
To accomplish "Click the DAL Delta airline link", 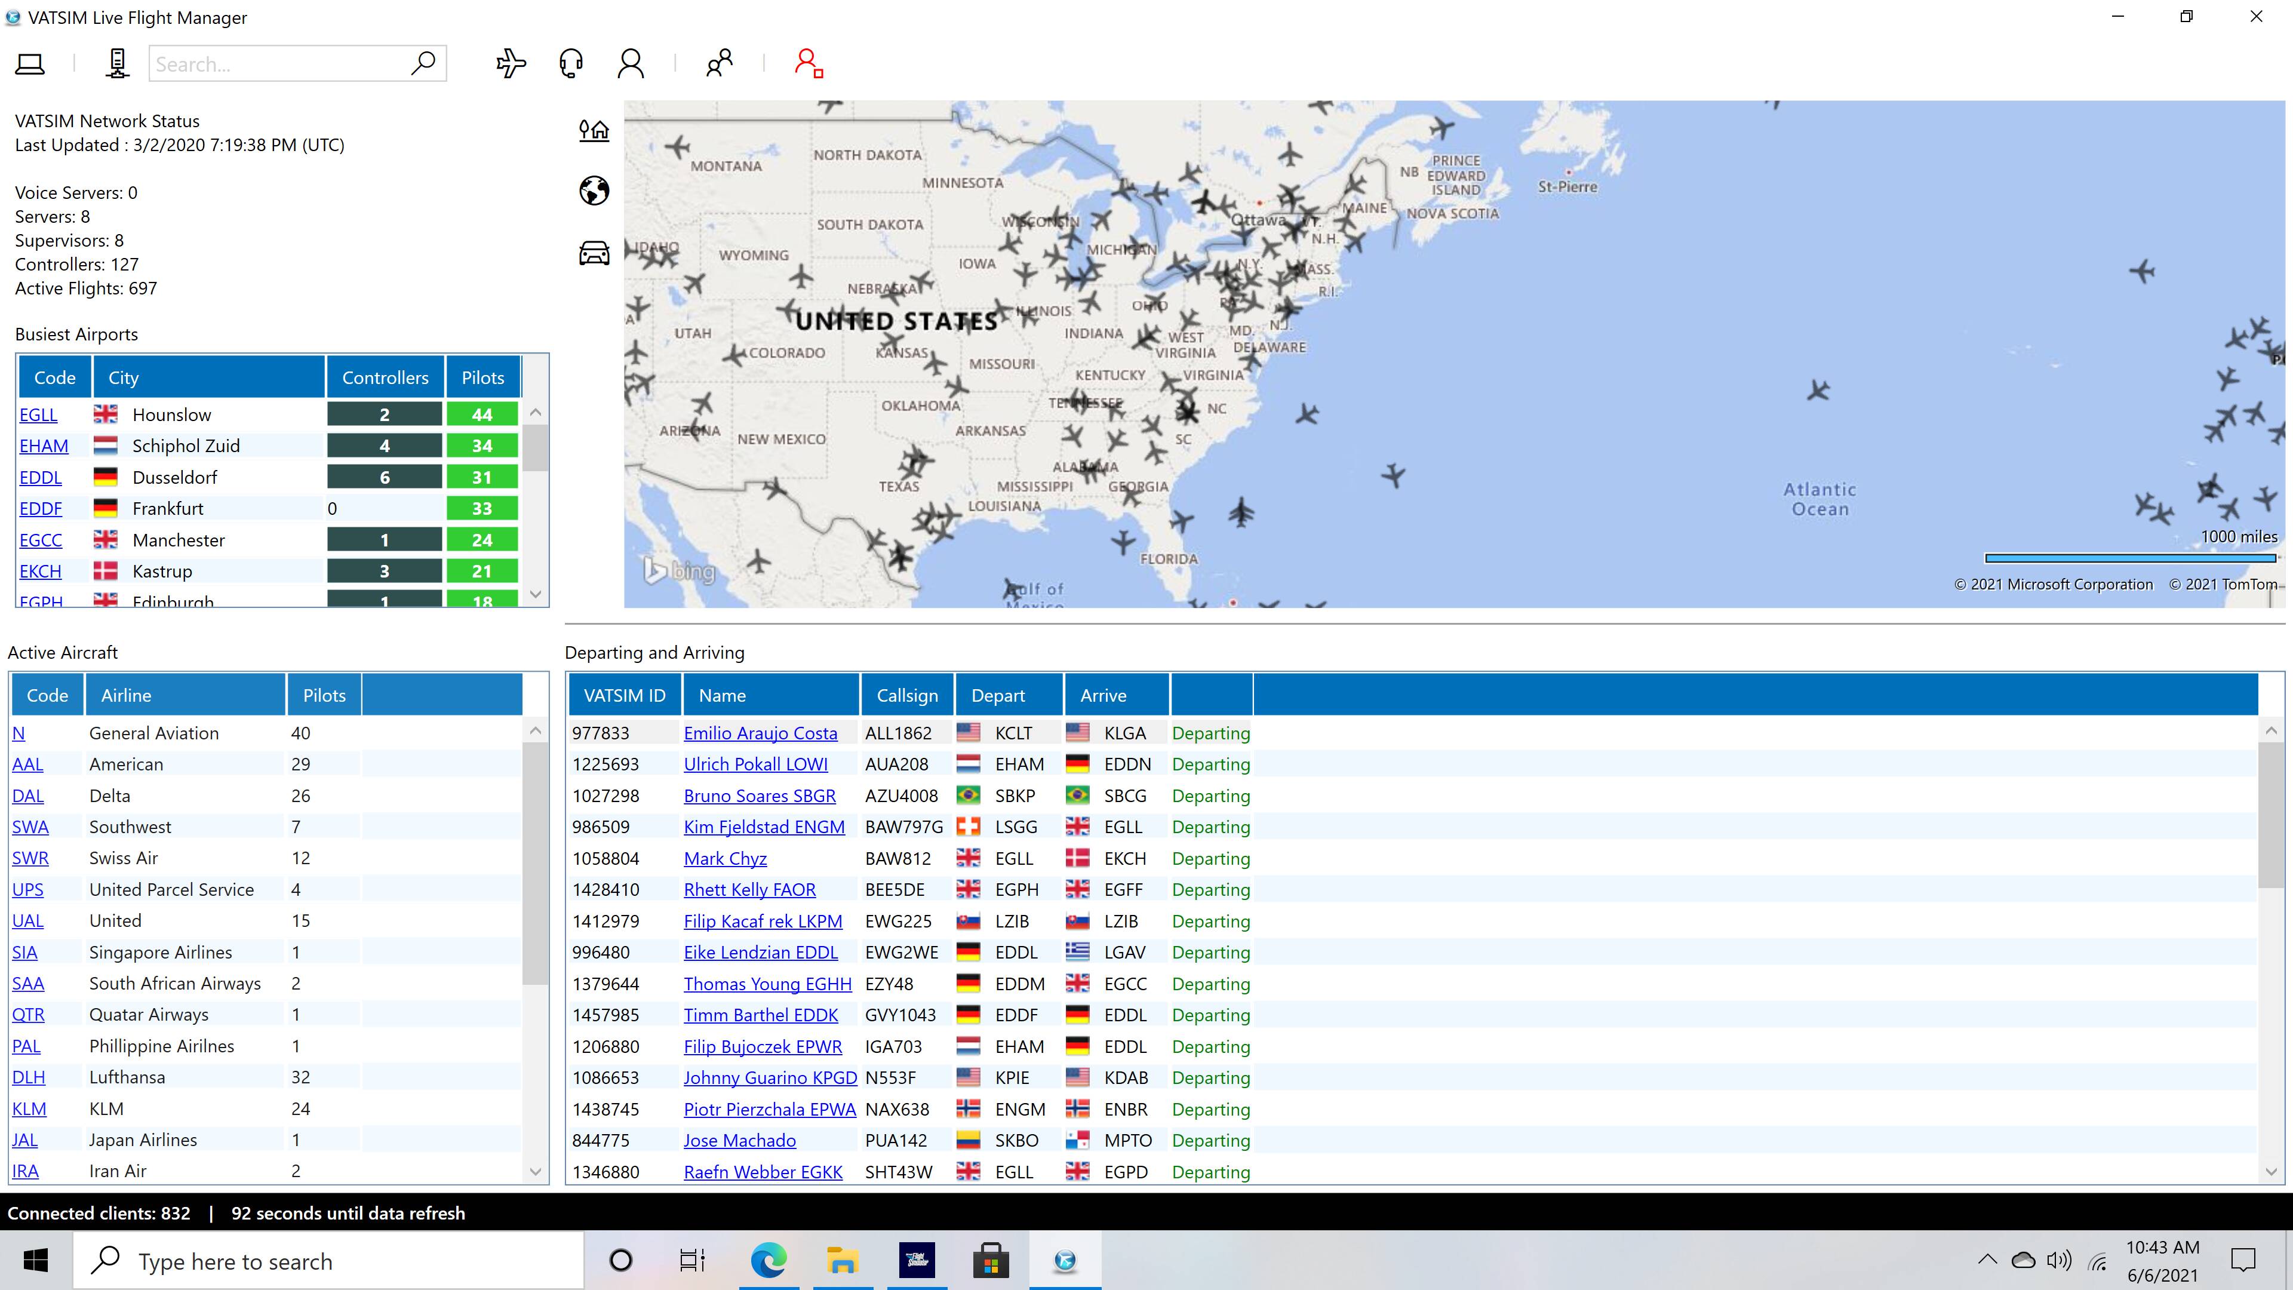I will [x=27, y=795].
